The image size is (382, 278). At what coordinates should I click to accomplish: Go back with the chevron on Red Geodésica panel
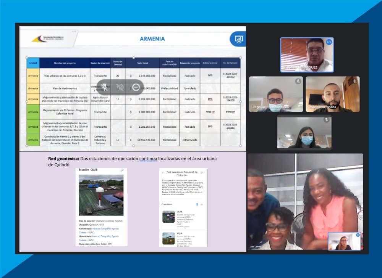[163, 173]
